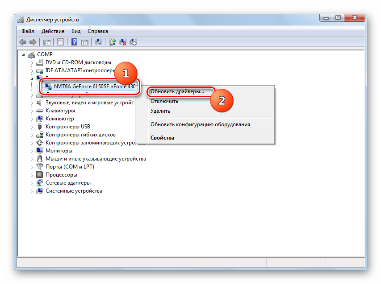Choose Обновить конфигурацию оборудования in context menu
Screen dimensions: 381x284
click(200, 124)
